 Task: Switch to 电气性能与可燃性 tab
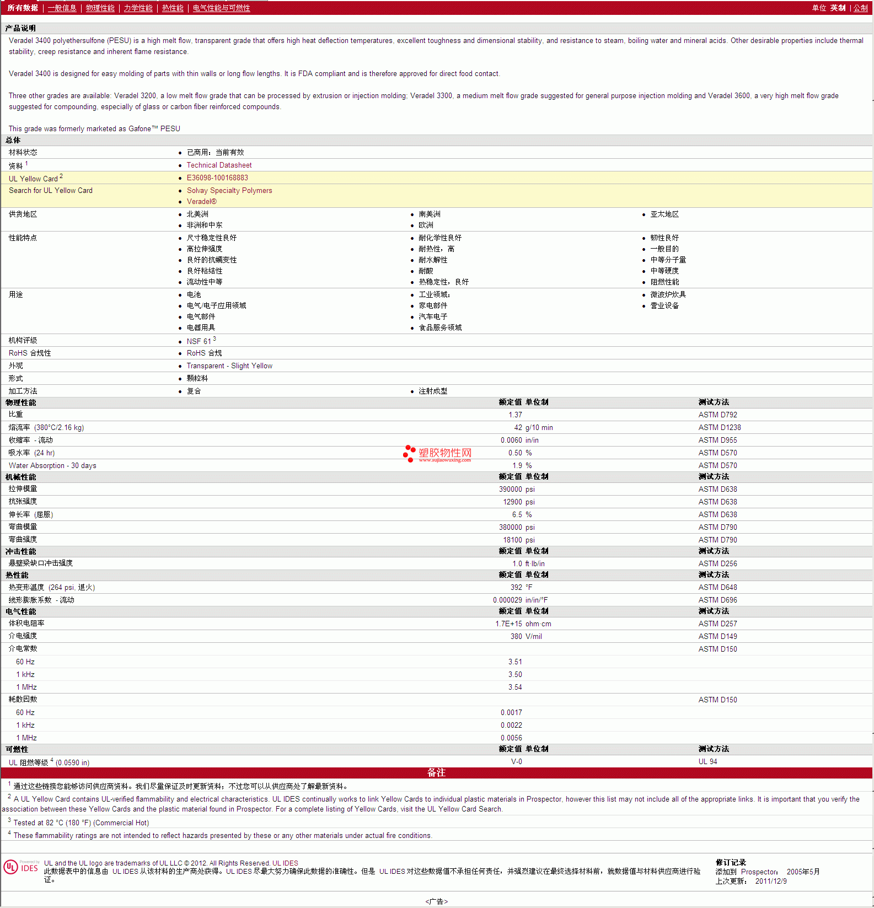(x=222, y=8)
